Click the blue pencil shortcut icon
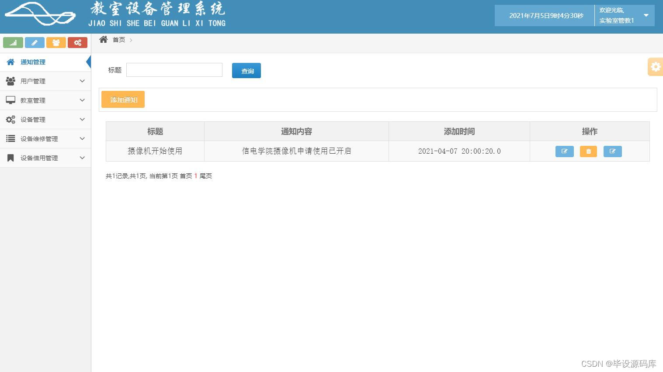 point(35,42)
